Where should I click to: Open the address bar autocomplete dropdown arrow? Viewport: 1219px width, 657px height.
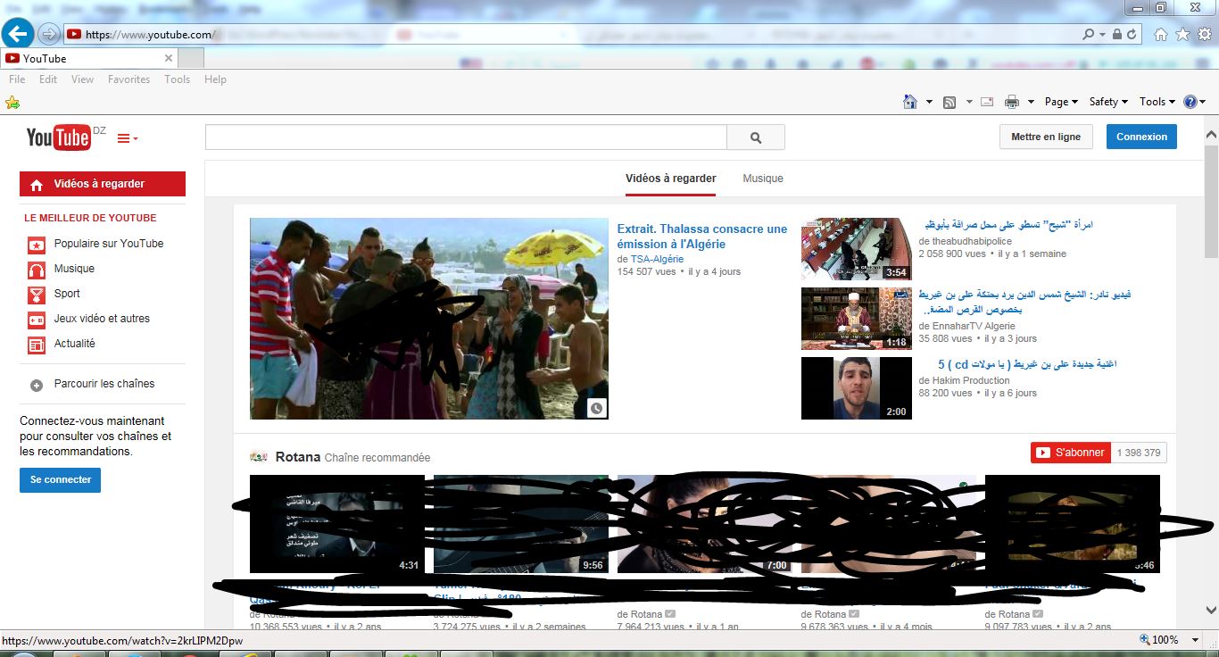click(1101, 35)
